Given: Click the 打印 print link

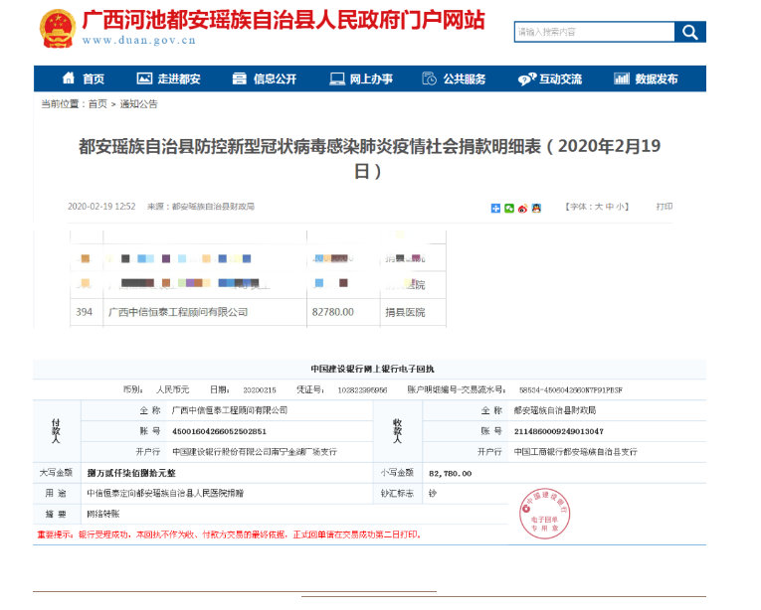Looking at the screenshot, I should point(664,207).
